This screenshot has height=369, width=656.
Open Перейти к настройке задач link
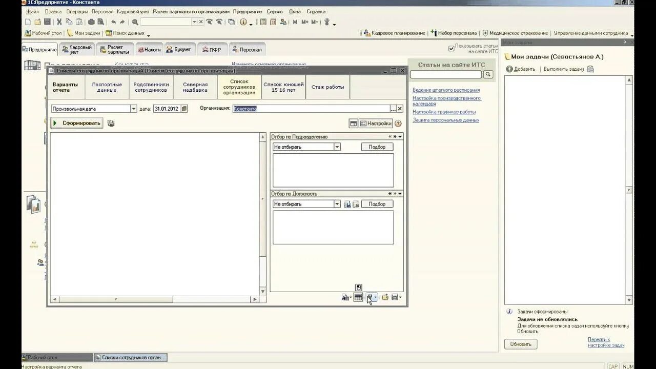pyautogui.click(x=606, y=342)
